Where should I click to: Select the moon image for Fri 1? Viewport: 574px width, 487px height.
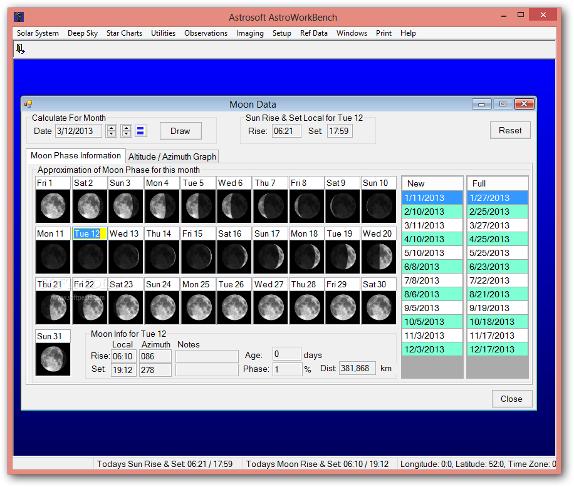pyautogui.click(x=53, y=206)
